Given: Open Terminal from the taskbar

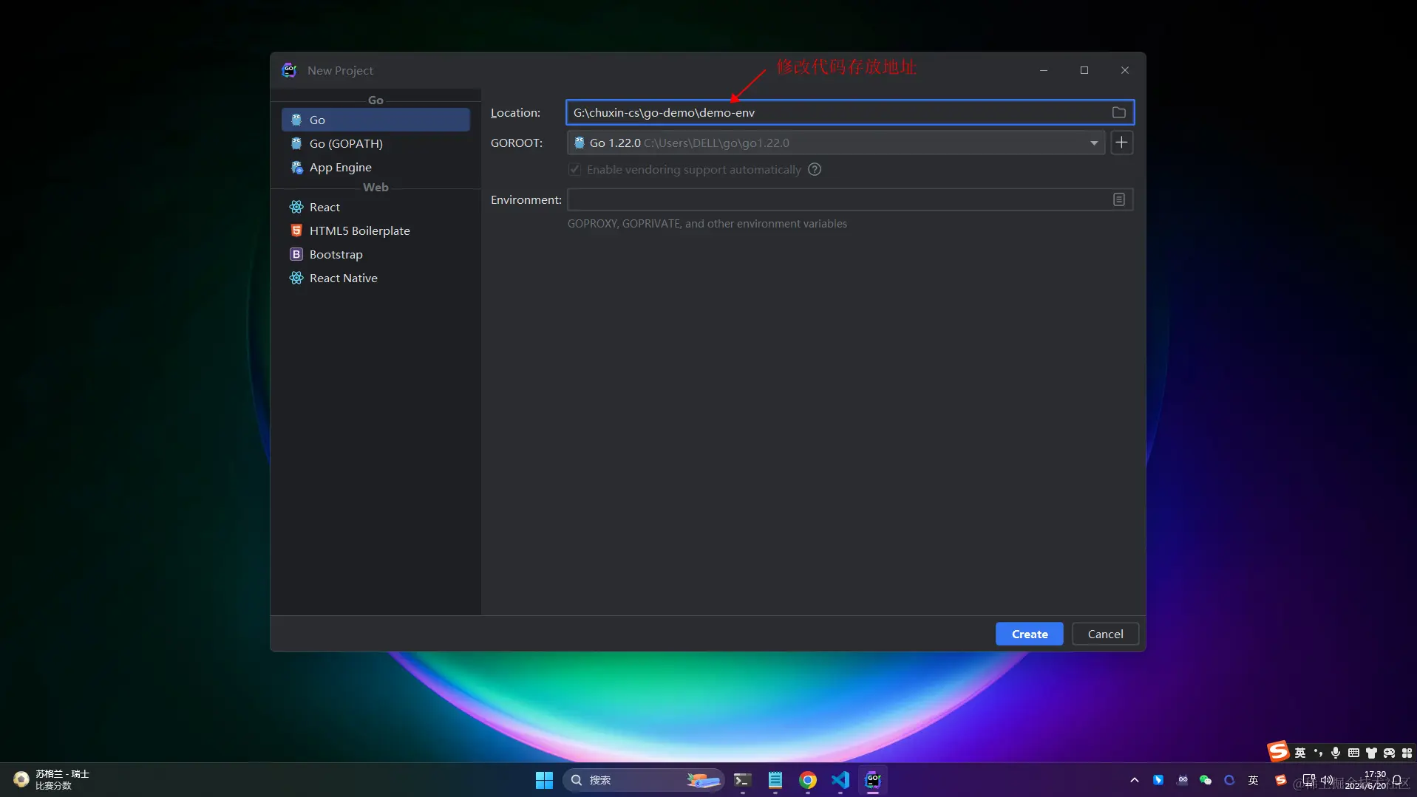Looking at the screenshot, I should (x=742, y=780).
